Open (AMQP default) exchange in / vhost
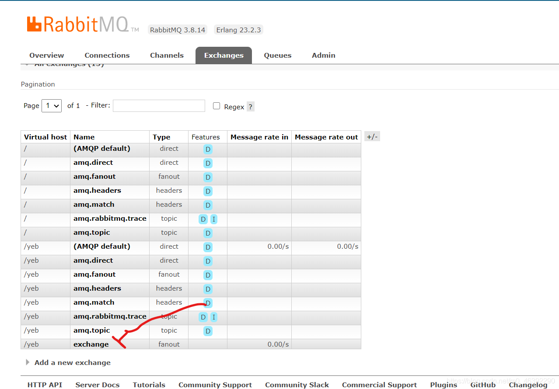Image resolution: width=559 pixels, height=389 pixels. [x=102, y=149]
